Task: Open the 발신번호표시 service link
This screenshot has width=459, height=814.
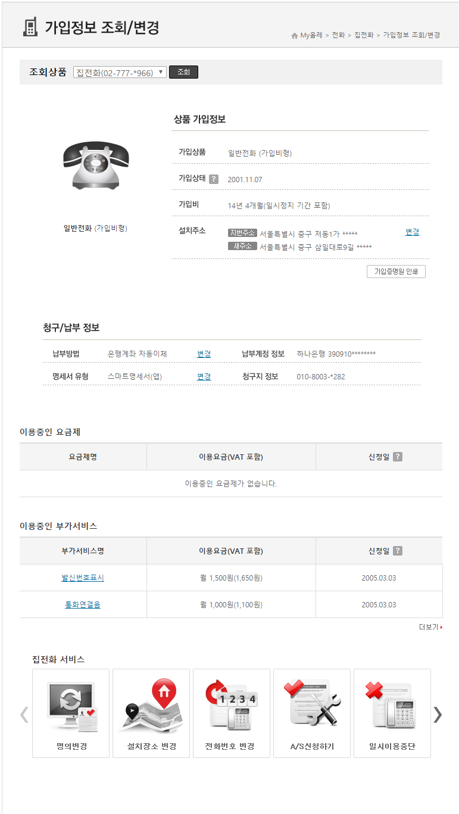Action: pyautogui.click(x=83, y=578)
